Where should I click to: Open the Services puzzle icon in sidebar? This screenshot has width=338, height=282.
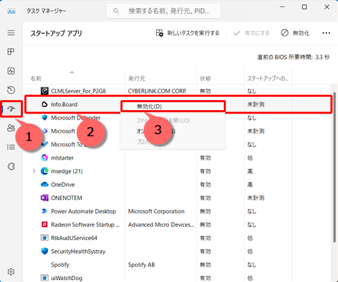click(x=11, y=166)
